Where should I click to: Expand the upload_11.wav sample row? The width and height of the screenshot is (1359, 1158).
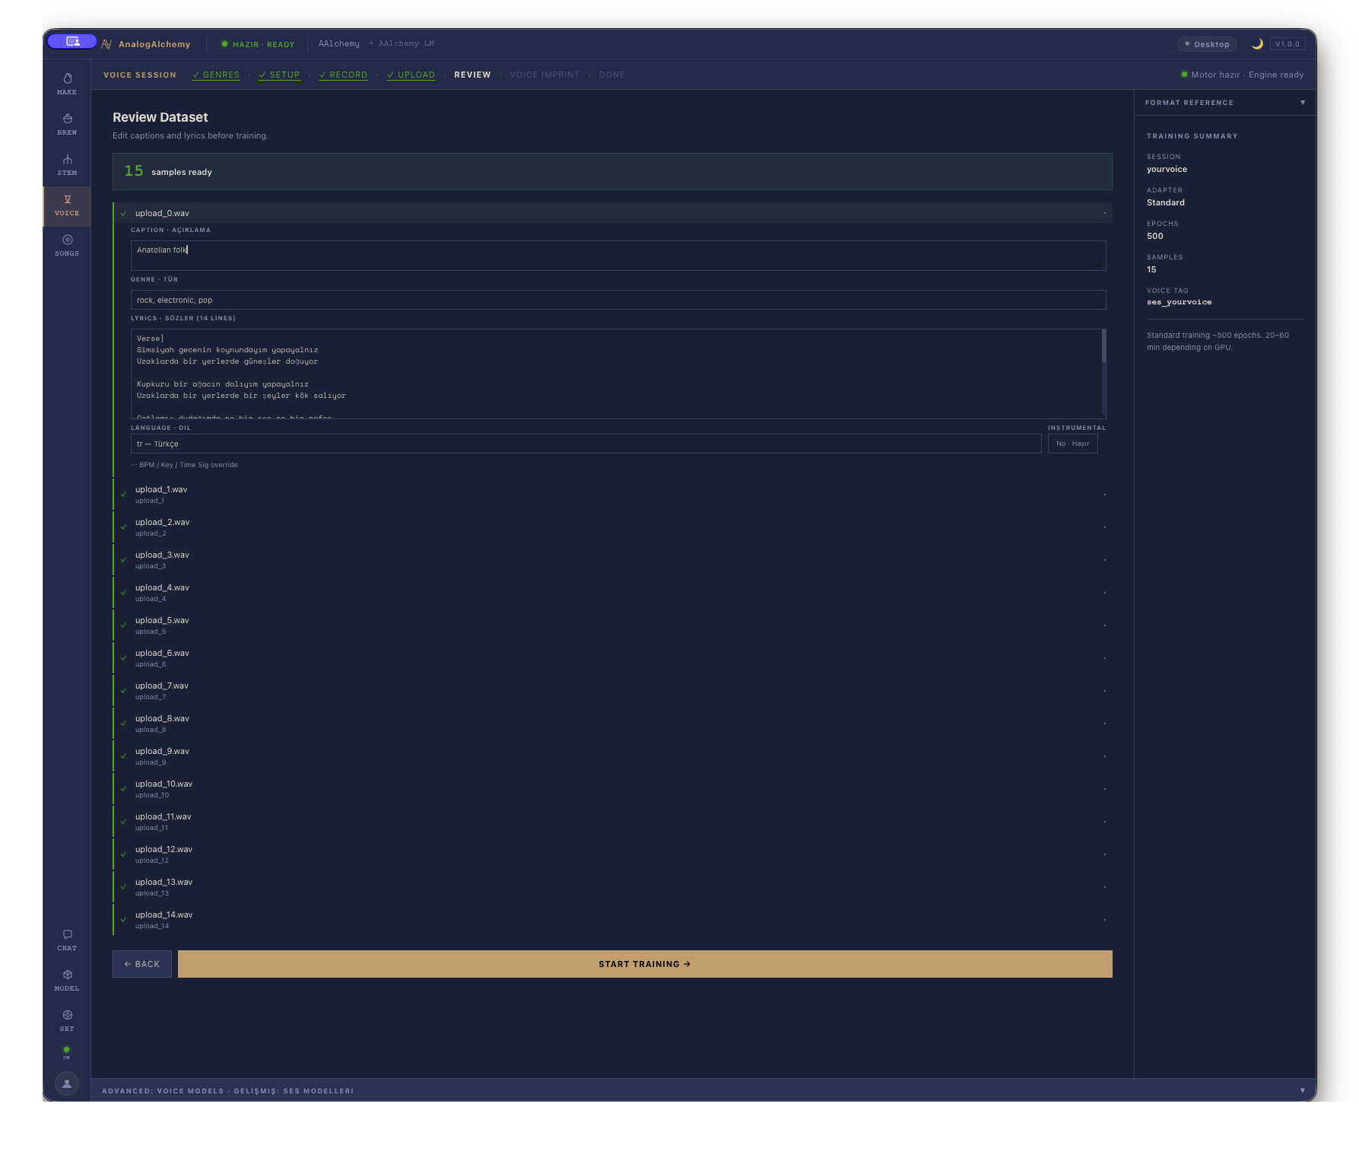[x=612, y=822]
